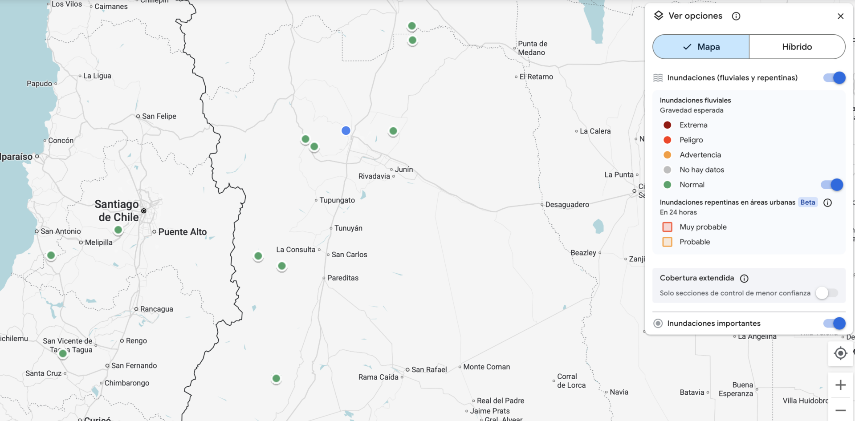Click the green marker near San Antonio
855x421 pixels.
51,255
